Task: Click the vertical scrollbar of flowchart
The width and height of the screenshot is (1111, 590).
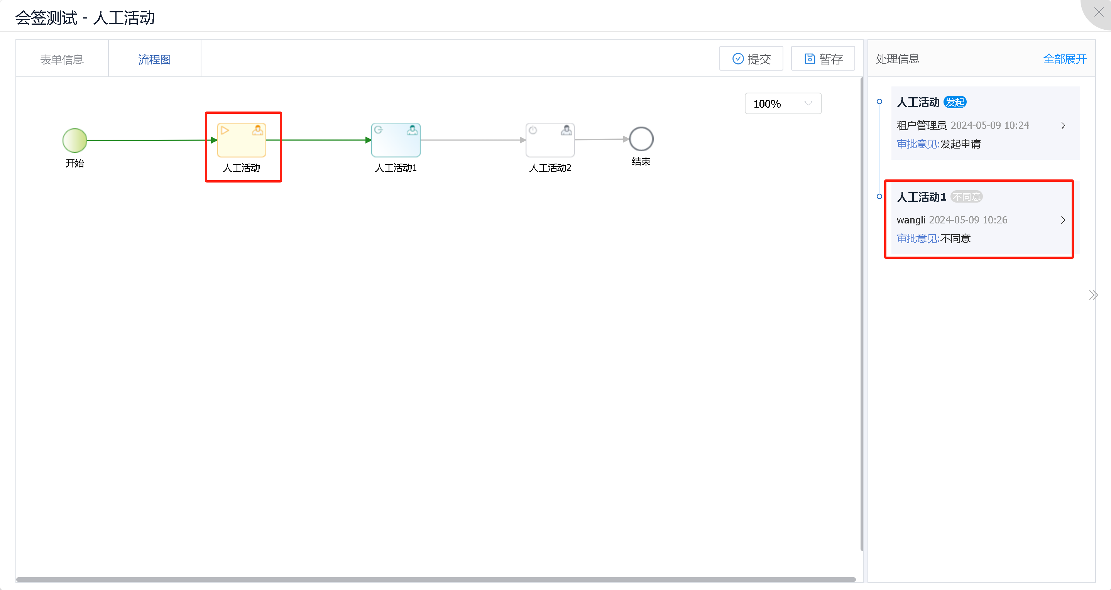Action: tap(861, 314)
